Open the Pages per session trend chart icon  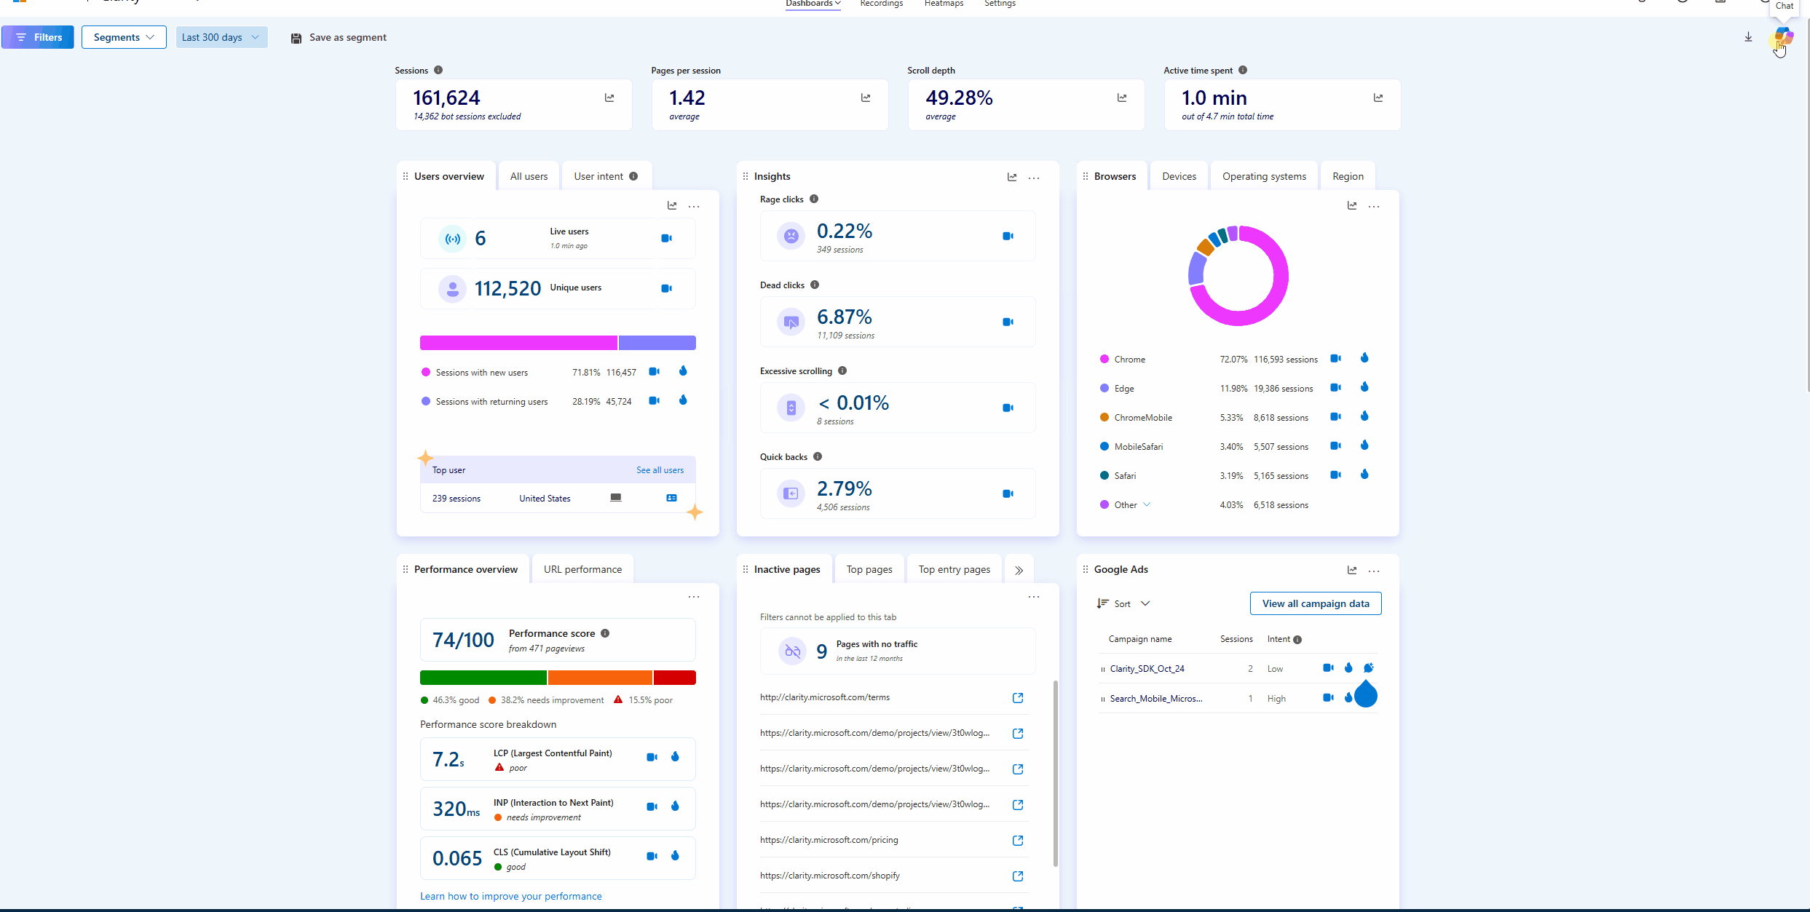866,98
